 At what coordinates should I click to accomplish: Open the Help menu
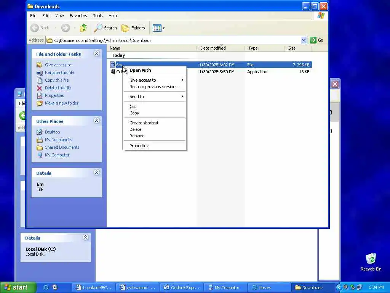coord(112,16)
